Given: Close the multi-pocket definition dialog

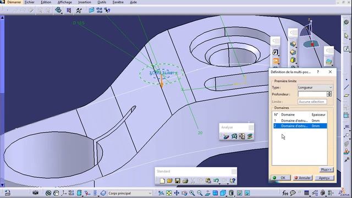Looking at the screenshot, I should click(330, 72).
